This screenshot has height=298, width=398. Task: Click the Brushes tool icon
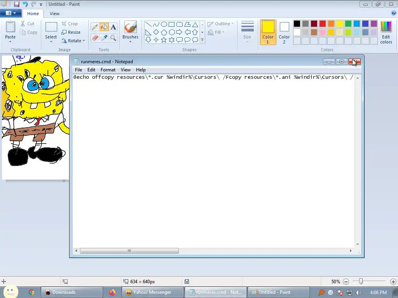coord(131,27)
